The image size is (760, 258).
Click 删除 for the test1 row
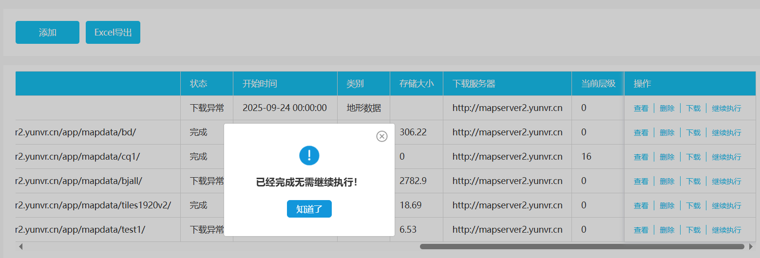[667, 230]
